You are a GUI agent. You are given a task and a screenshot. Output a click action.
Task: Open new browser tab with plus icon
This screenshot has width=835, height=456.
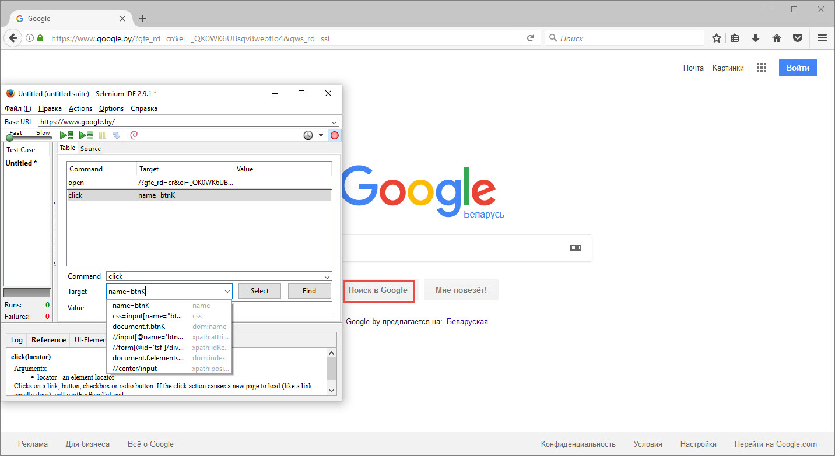143,19
